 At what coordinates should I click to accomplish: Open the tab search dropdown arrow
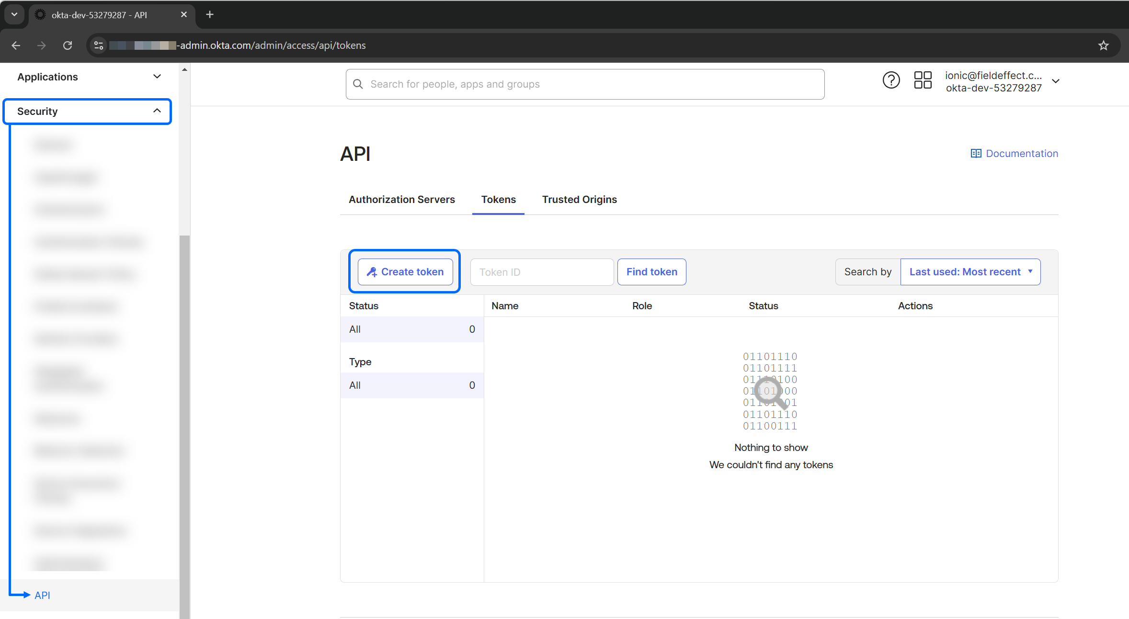(x=14, y=15)
